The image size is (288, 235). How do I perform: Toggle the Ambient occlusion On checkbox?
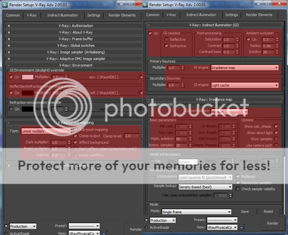[x=248, y=39]
